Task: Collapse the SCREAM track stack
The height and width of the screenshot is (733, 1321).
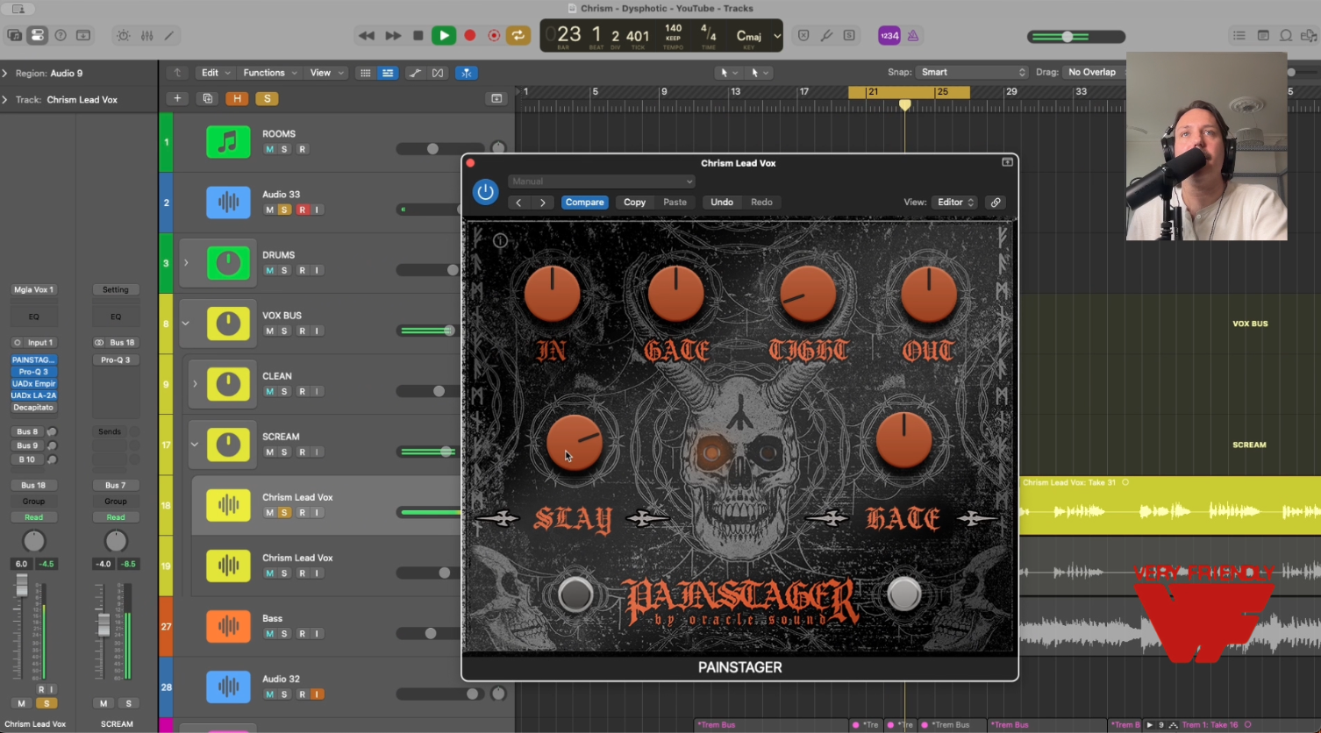Action: [x=195, y=445]
